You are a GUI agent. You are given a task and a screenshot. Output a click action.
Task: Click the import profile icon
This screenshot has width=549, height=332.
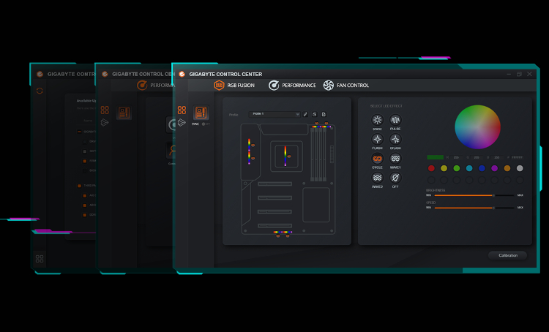(x=315, y=114)
